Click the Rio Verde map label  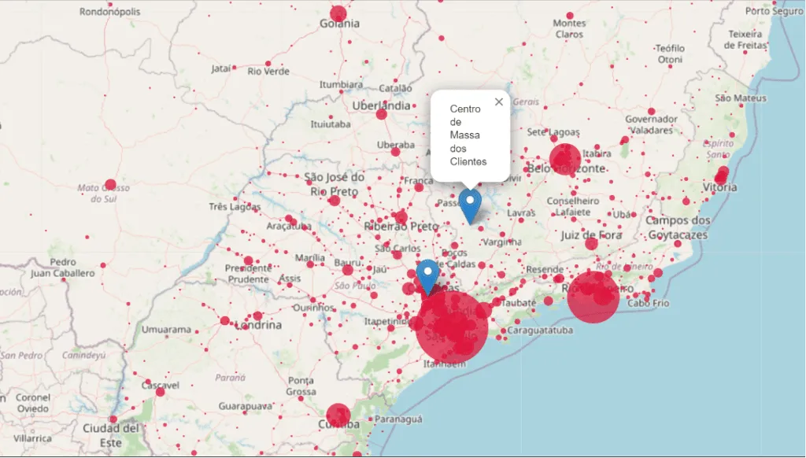pos(268,72)
